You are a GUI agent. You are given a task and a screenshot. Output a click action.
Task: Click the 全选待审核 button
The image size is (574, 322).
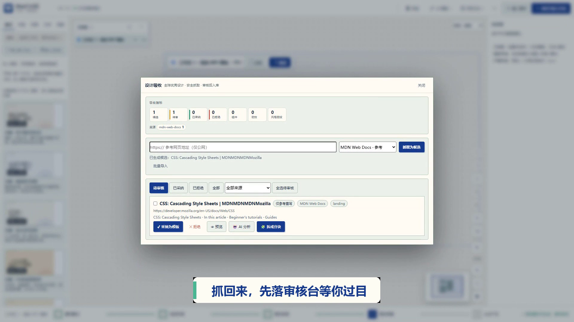click(285, 188)
